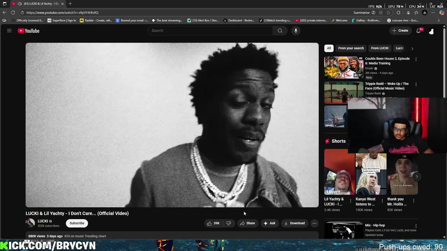
Task: Go to the YouTube home logo
Action: tap(29, 31)
